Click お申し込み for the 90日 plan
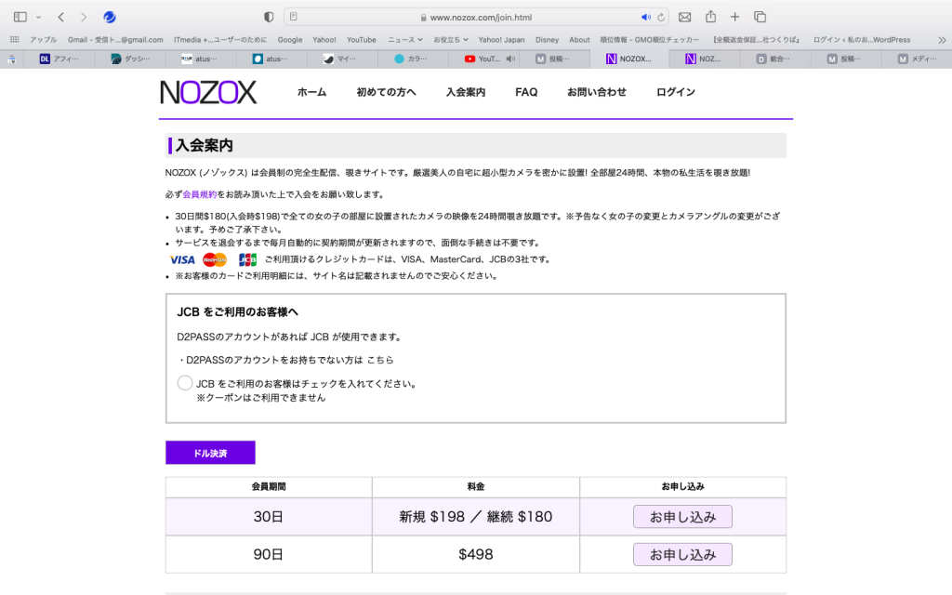 (682, 554)
